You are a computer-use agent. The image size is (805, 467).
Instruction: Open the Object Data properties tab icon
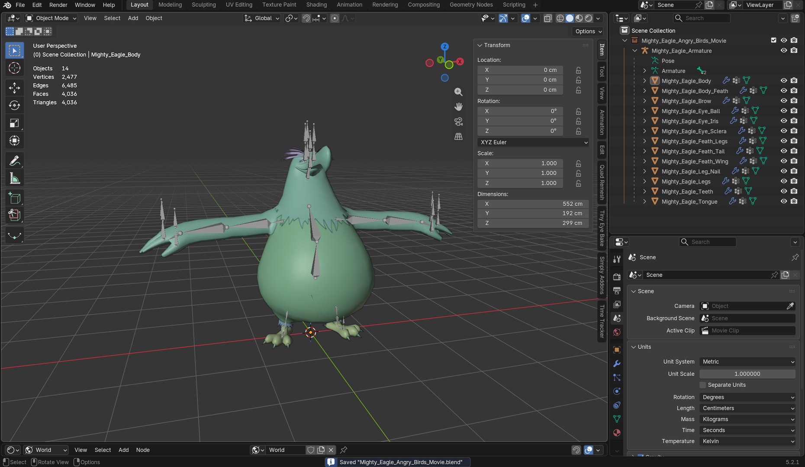tap(617, 419)
